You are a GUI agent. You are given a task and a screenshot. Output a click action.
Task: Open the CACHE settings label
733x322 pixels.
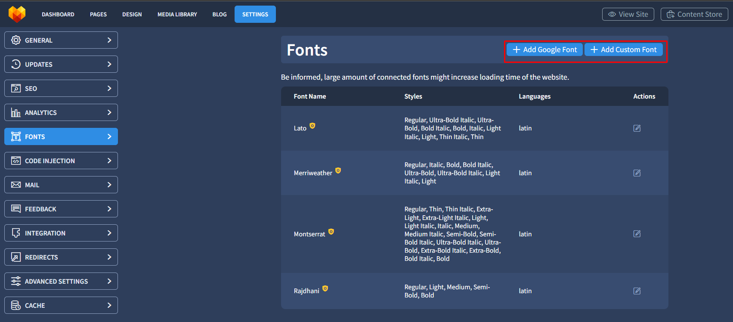(35, 306)
